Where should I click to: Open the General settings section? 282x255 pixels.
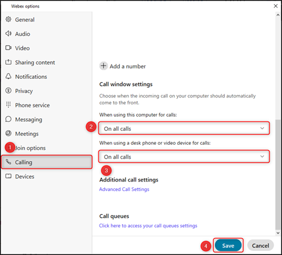click(47, 19)
